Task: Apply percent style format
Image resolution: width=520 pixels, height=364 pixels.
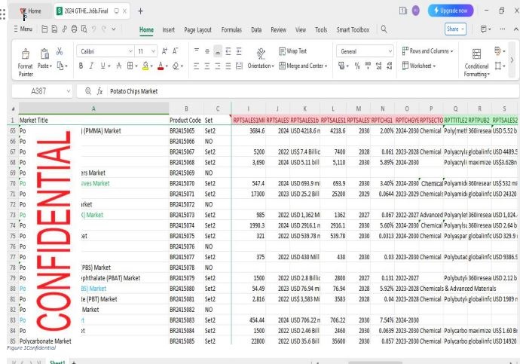Action: click(357, 66)
